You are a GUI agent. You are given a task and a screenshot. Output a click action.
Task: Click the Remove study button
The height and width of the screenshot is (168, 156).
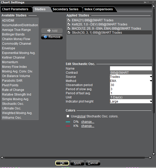point(52,37)
